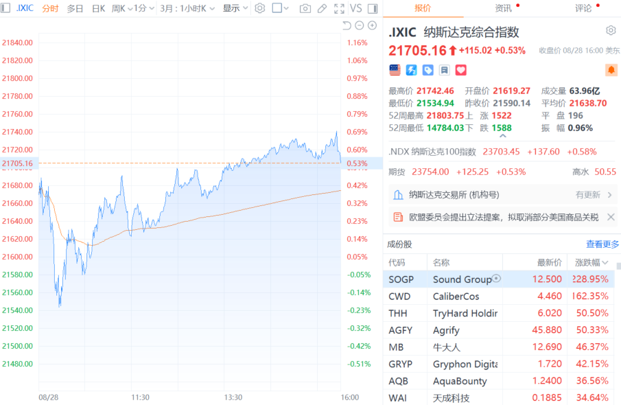
Task: Click 查看更多 to view more constituents
Action: pos(602,244)
